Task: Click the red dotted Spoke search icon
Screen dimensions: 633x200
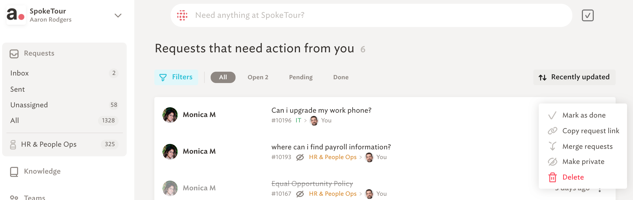Action: [x=182, y=15]
